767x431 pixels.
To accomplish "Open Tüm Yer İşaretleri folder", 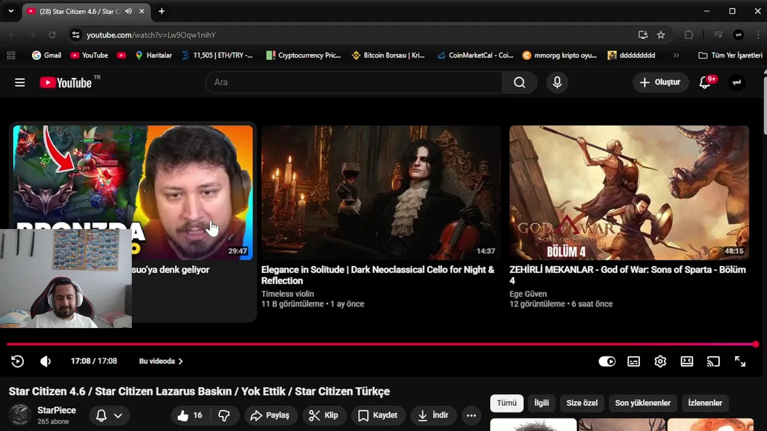I will tap(730, 55).
